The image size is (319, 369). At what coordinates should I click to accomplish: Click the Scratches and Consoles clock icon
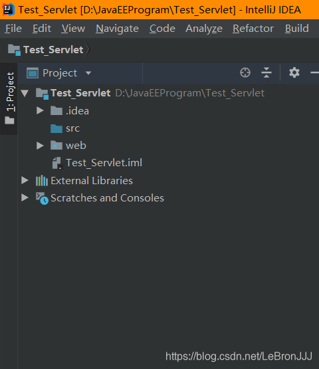coord(42,198)
